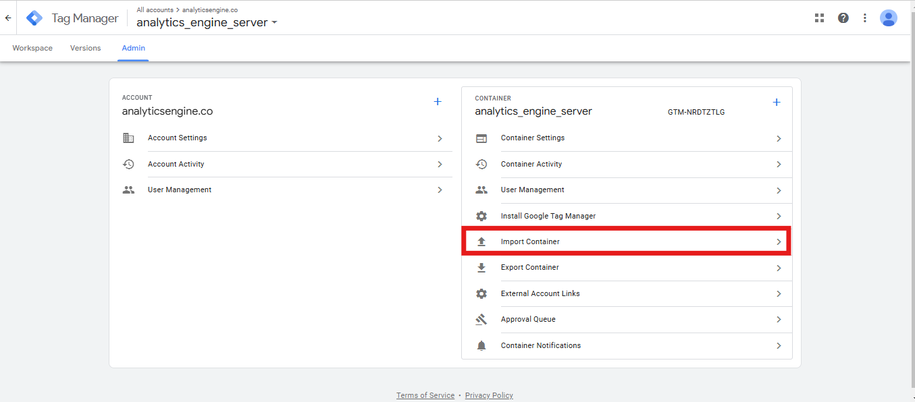Click the Account Settings building icon
Image resolution: width=915 pixels, height=402 pixels.
(128, 138)
